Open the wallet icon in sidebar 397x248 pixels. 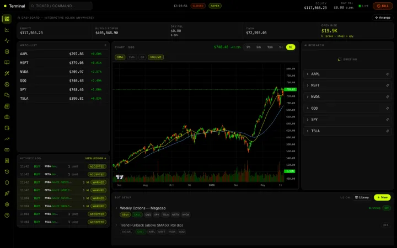(x=7, y=128)
